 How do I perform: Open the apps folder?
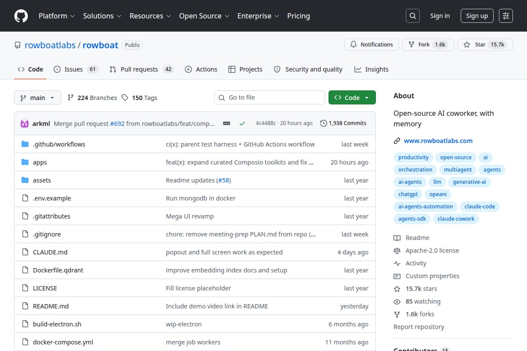click(x=40, y=162)
